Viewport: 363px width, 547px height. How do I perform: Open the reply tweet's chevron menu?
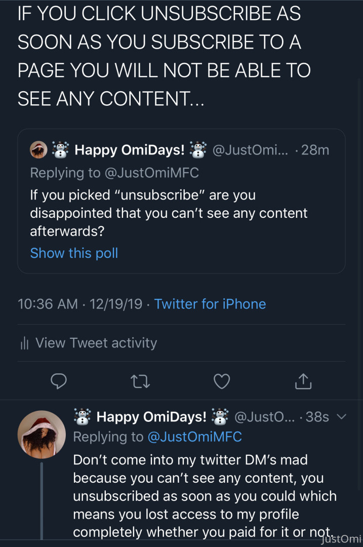click(341, 417)
